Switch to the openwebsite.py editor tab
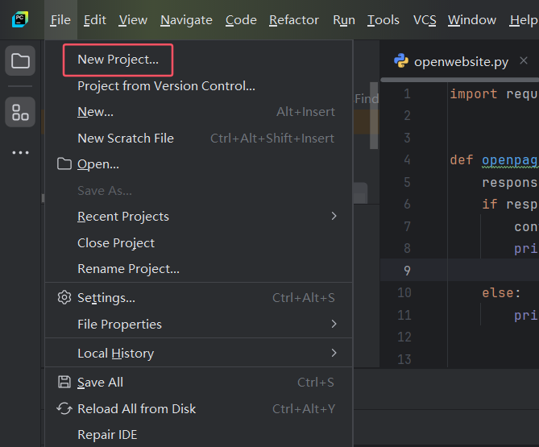This screenshot has width=539, height=447. coord(460,61)
